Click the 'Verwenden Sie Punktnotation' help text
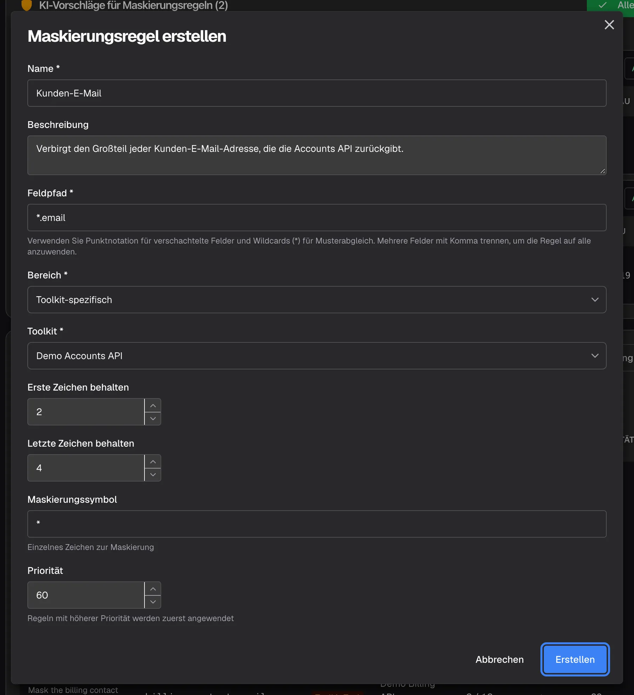 (309, 246)
